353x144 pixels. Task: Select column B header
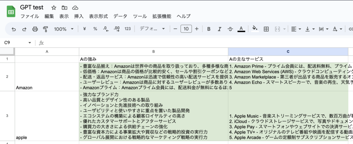153,52
